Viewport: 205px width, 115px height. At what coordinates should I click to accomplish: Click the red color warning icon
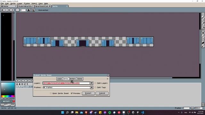[14, 101]
